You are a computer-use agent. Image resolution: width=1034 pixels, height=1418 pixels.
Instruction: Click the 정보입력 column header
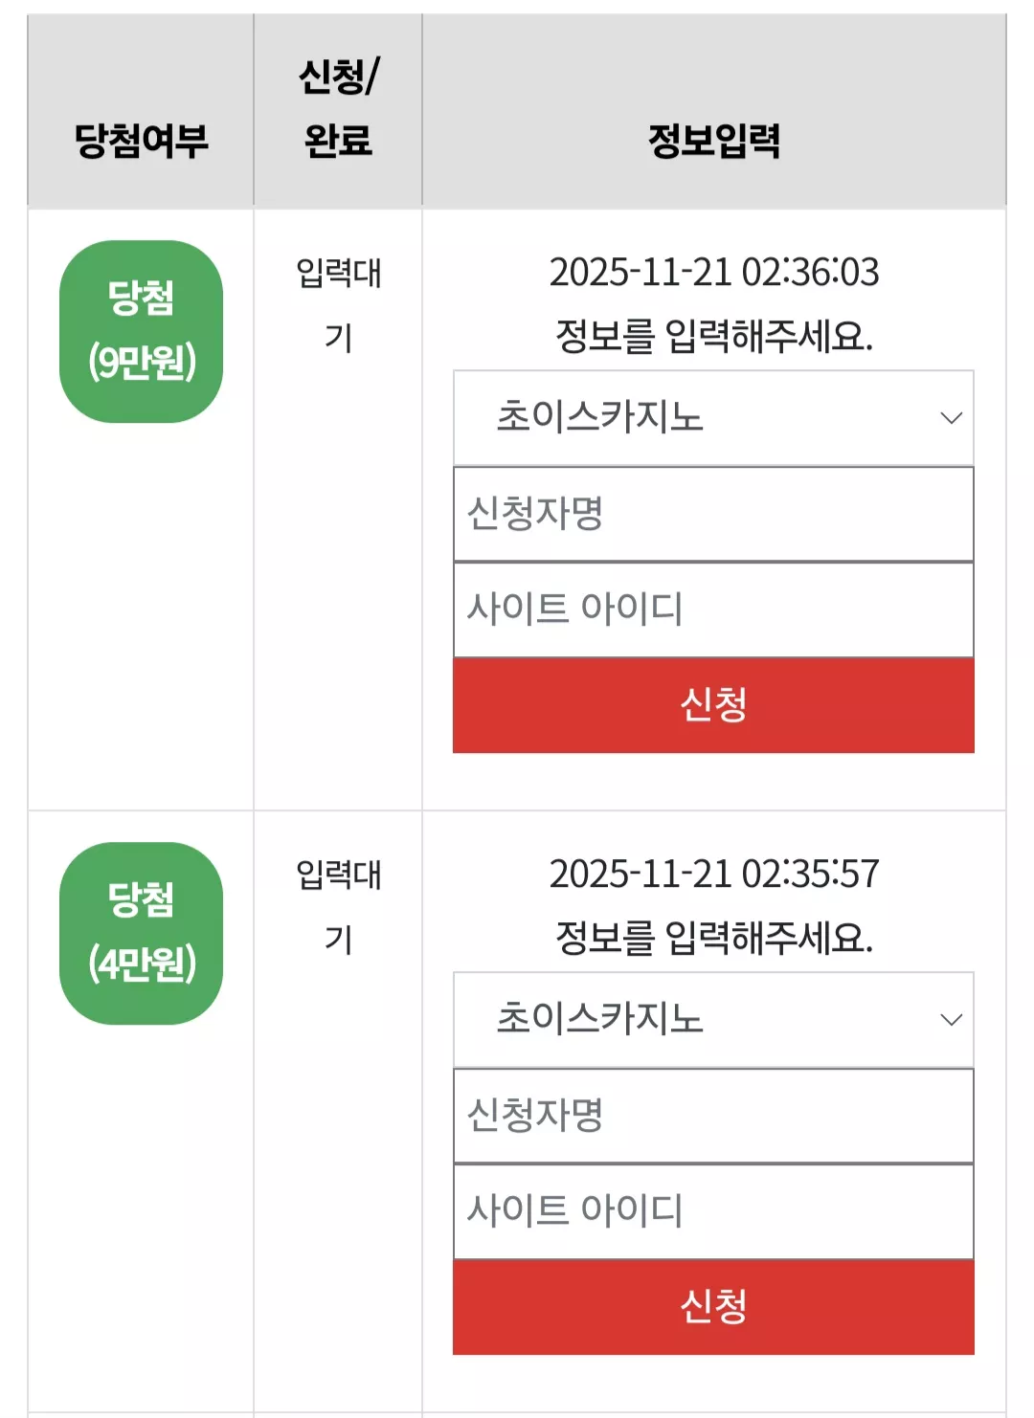tap(714, 141)
